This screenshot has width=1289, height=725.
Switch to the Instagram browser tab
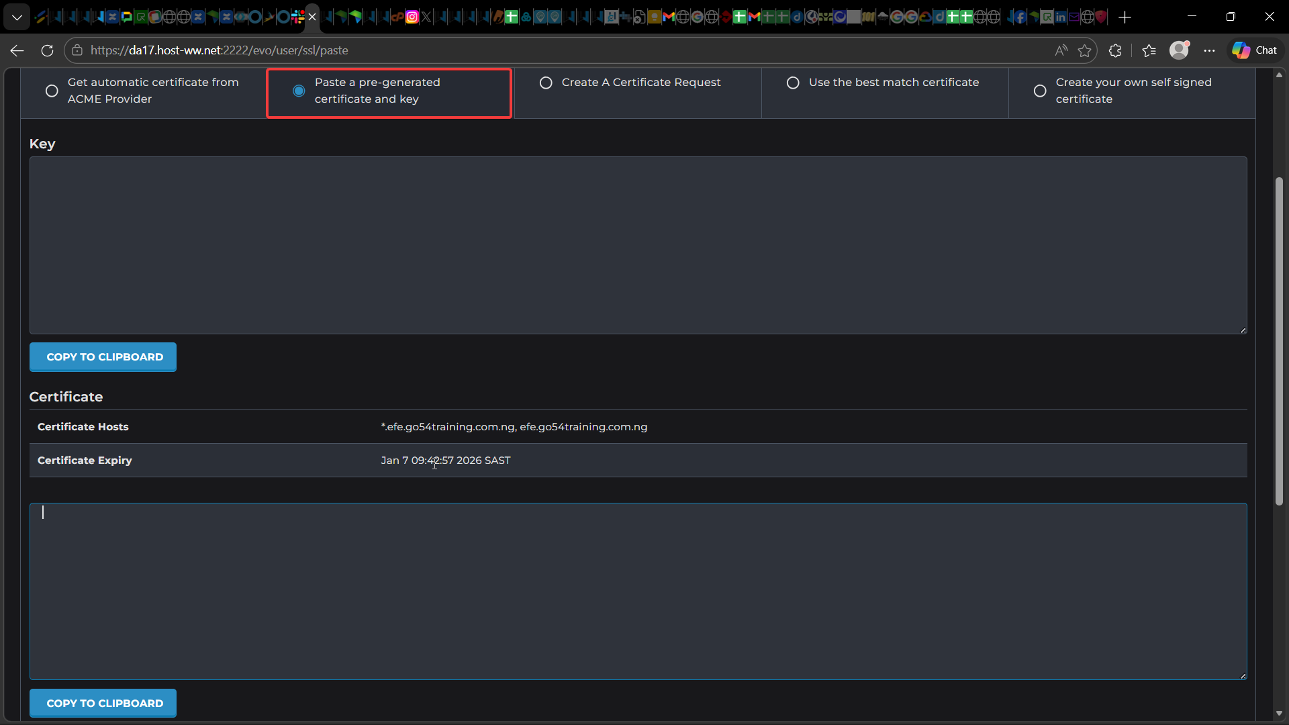point(412,17)
